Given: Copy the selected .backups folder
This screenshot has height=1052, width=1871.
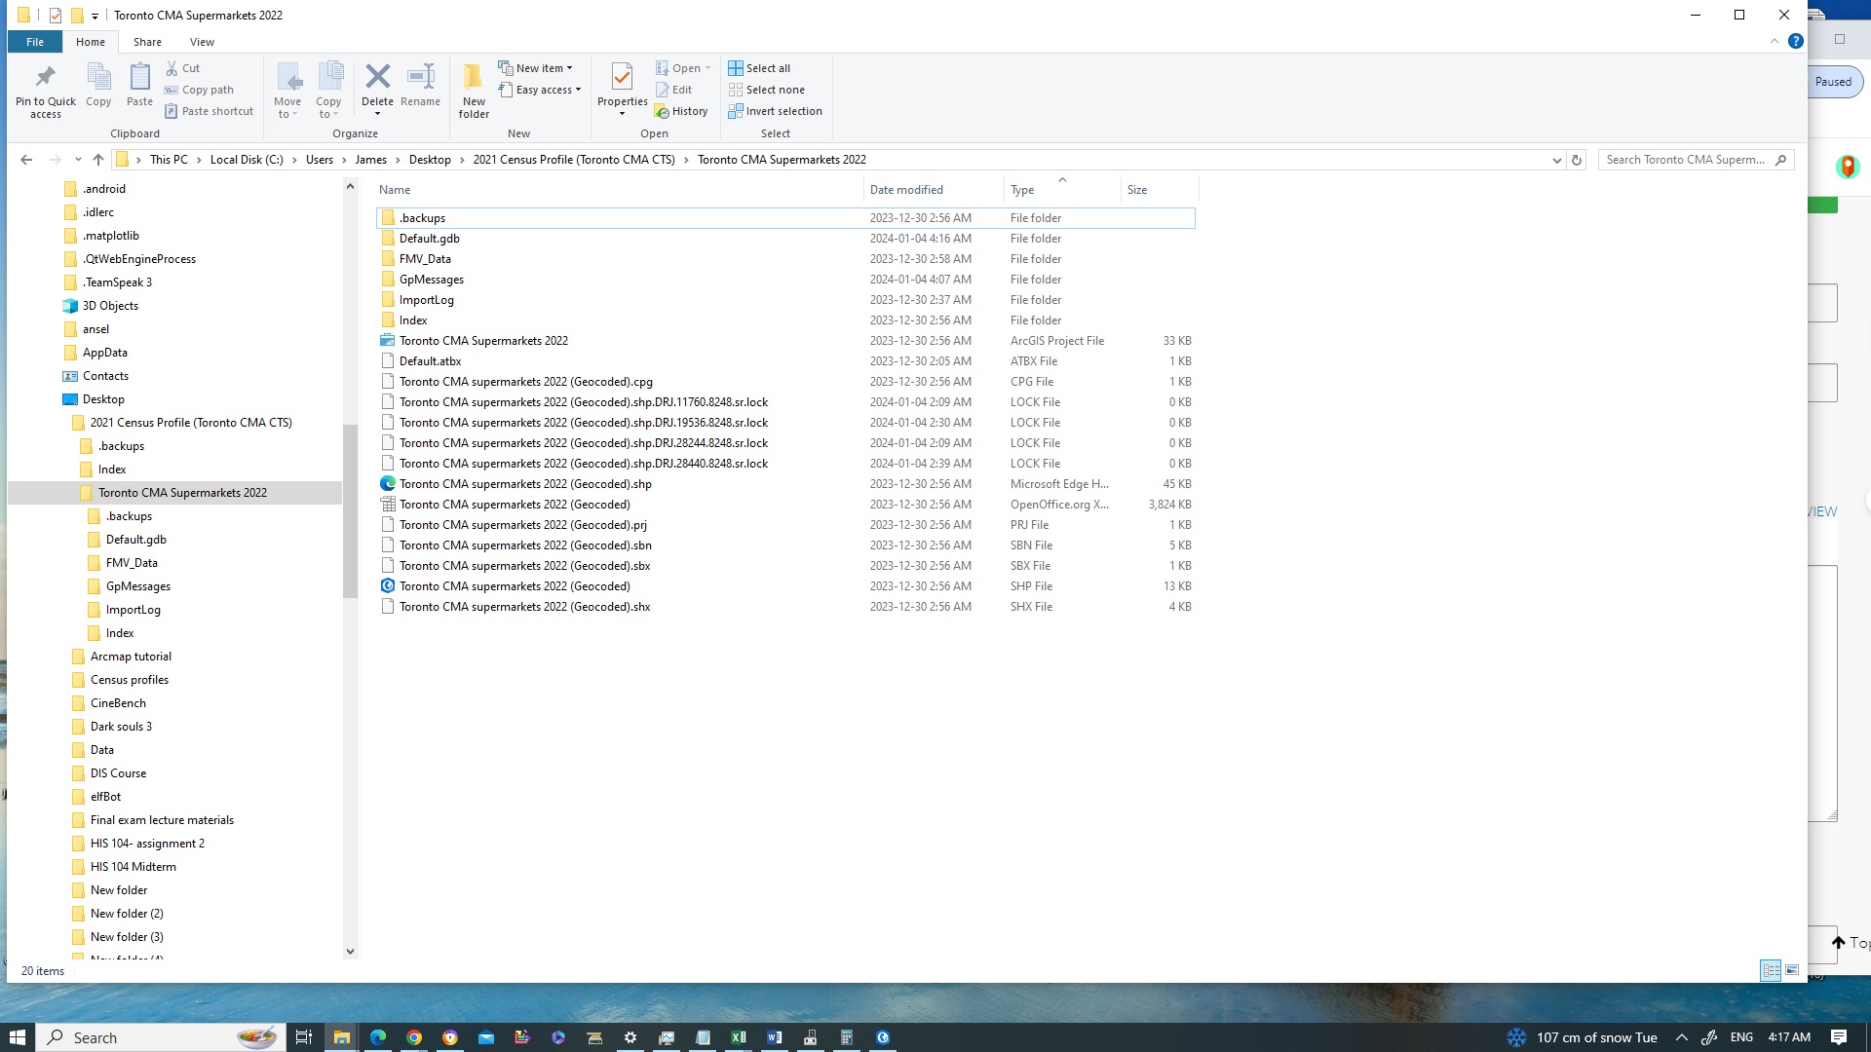Looking at the screenshot, I should click(x=98, y=86).
